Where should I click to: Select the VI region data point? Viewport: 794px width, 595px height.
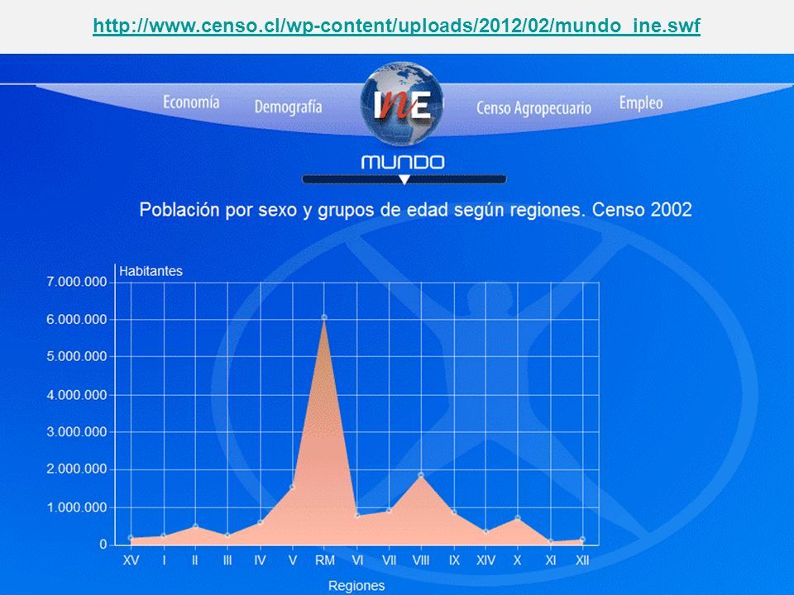(357, 516)
